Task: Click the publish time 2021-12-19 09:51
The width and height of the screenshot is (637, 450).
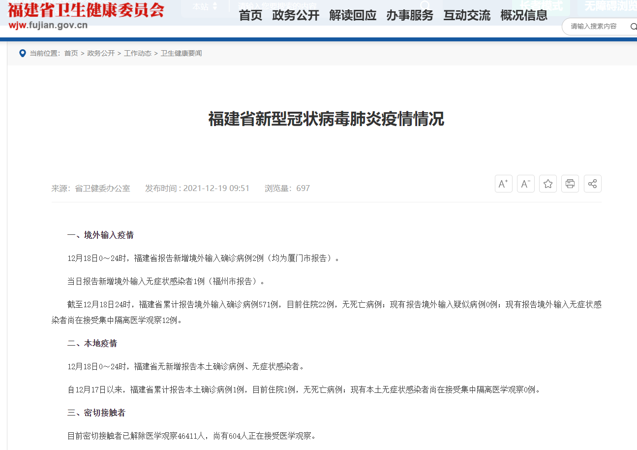Action: [216, 188]
